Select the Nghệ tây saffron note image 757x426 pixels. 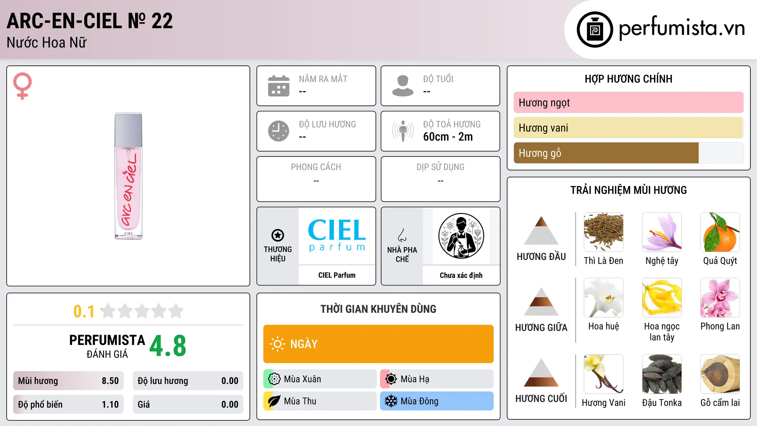(x=662, y=232)
